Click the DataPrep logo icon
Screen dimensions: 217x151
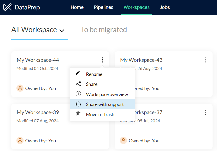pyautogui.click(x=8, y=7)
